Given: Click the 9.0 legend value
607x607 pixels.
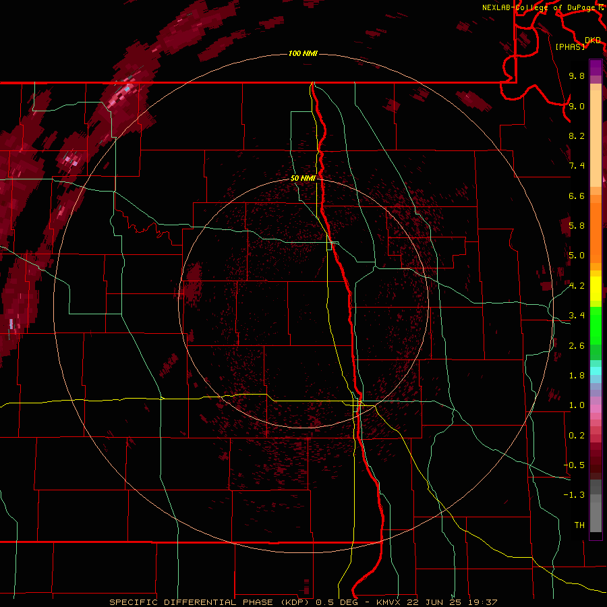Looking at the screenshot, I should (577, 106).
